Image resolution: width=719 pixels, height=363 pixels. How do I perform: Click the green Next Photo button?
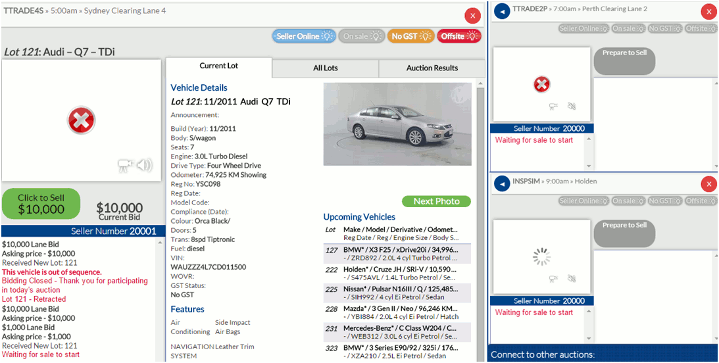436,201
